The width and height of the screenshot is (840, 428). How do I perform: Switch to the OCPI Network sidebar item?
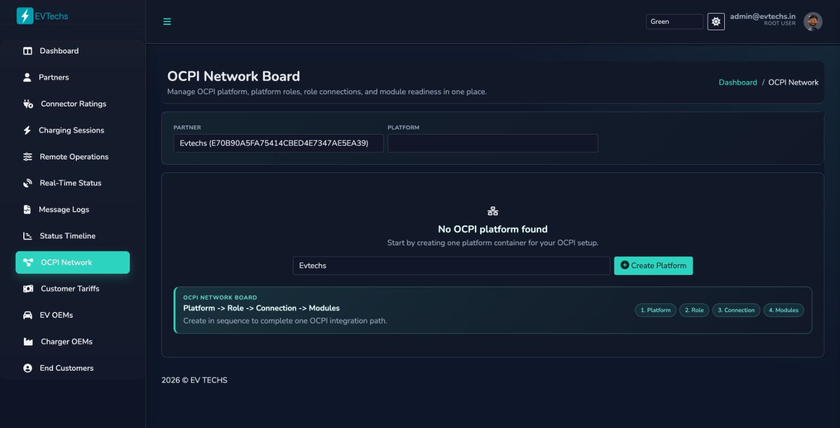tap(72, 262)
